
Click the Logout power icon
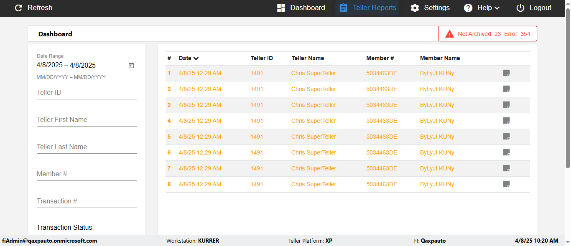click(520, 8)
